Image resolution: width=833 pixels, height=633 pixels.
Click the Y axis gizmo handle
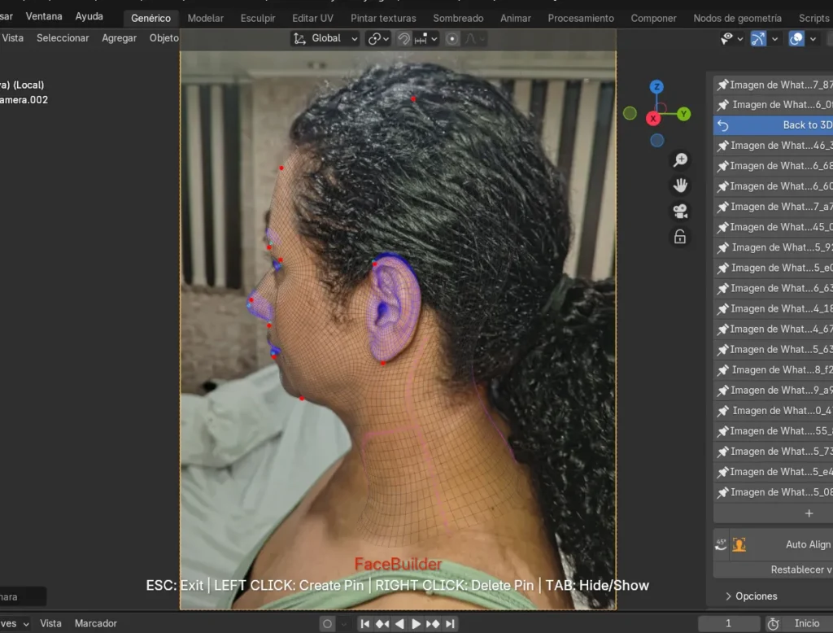click(683, 114)
